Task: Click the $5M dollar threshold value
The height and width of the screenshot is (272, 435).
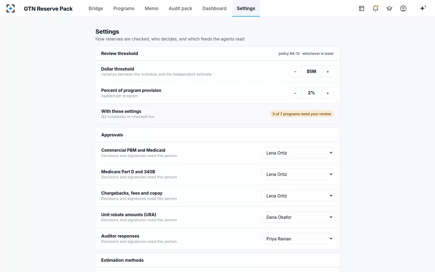Action: [x=311, y=71]
